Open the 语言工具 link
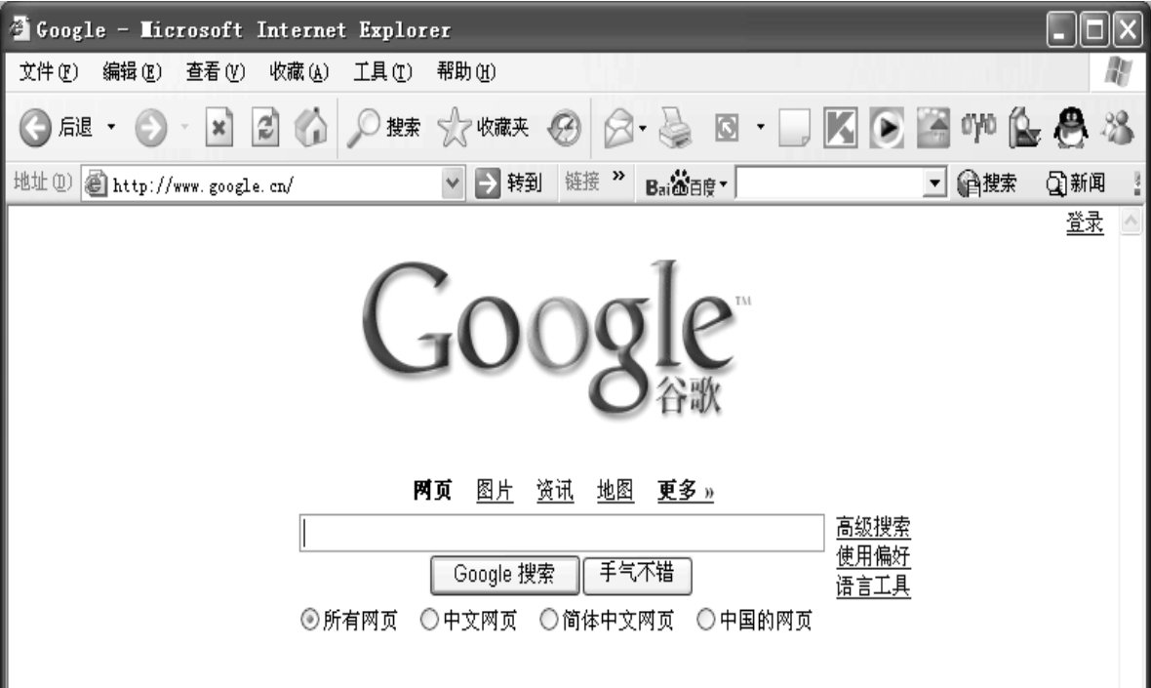 point(873,586)
